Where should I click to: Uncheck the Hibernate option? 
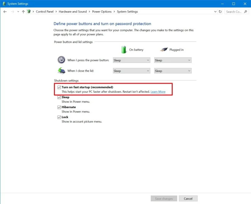pyautogui.click(x=59, y=107)
